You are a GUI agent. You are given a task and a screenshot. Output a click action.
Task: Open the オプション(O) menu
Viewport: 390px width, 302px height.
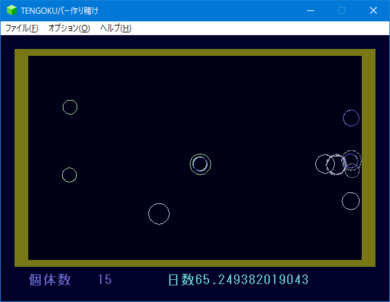(x=69, y=28)
